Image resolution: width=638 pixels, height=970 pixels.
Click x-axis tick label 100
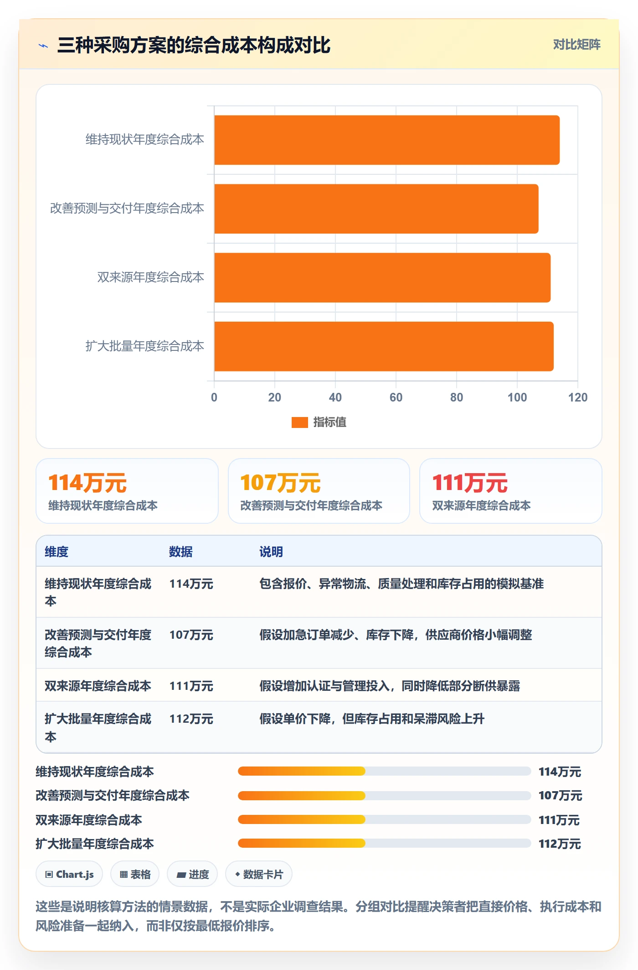(517, 397)
